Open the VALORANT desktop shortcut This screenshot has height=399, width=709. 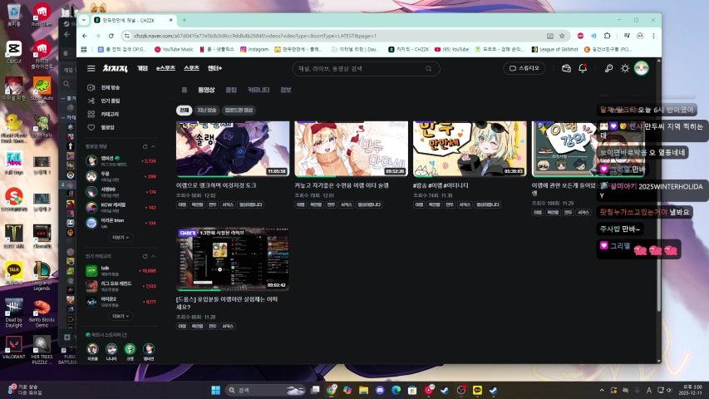click(x=13, y=347)
